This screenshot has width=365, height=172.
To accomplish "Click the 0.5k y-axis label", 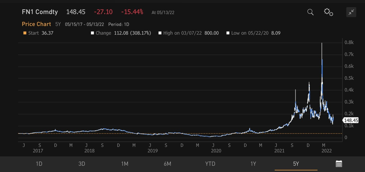I will point(349,78).
